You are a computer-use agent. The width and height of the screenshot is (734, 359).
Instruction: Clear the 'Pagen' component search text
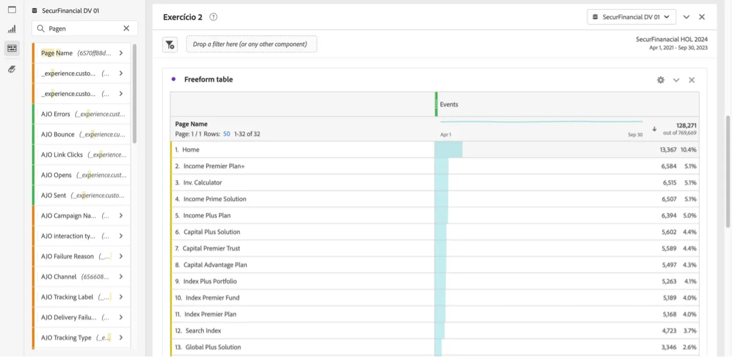126,28
